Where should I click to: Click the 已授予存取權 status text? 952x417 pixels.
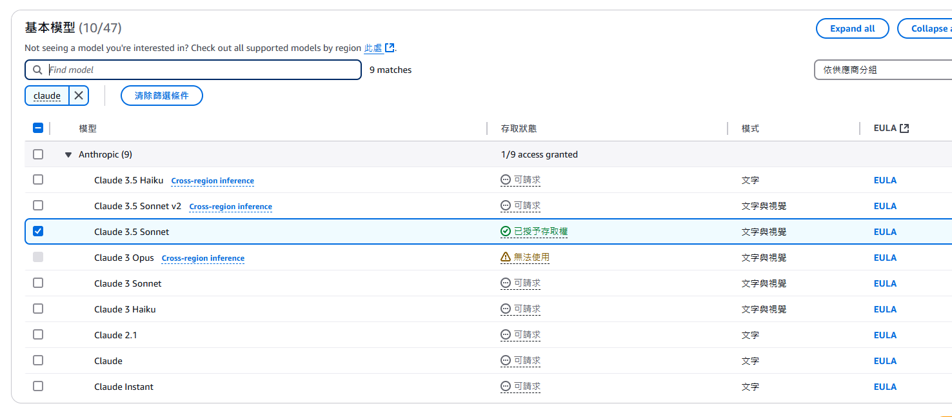[x=540, y=232]
